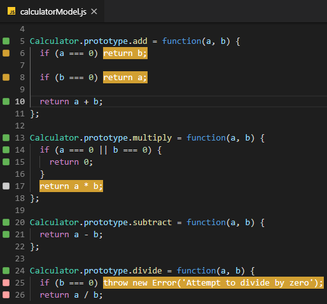Click the 'multiply' method name on line 13
Viewport: 327px width, 304px height.
(x=152, y=138)
